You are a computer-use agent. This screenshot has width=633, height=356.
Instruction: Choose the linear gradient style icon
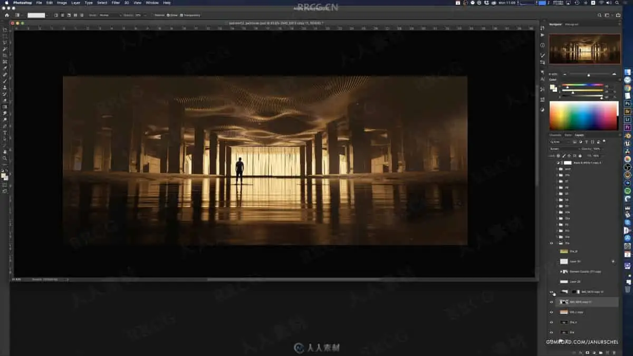point(56,15)
